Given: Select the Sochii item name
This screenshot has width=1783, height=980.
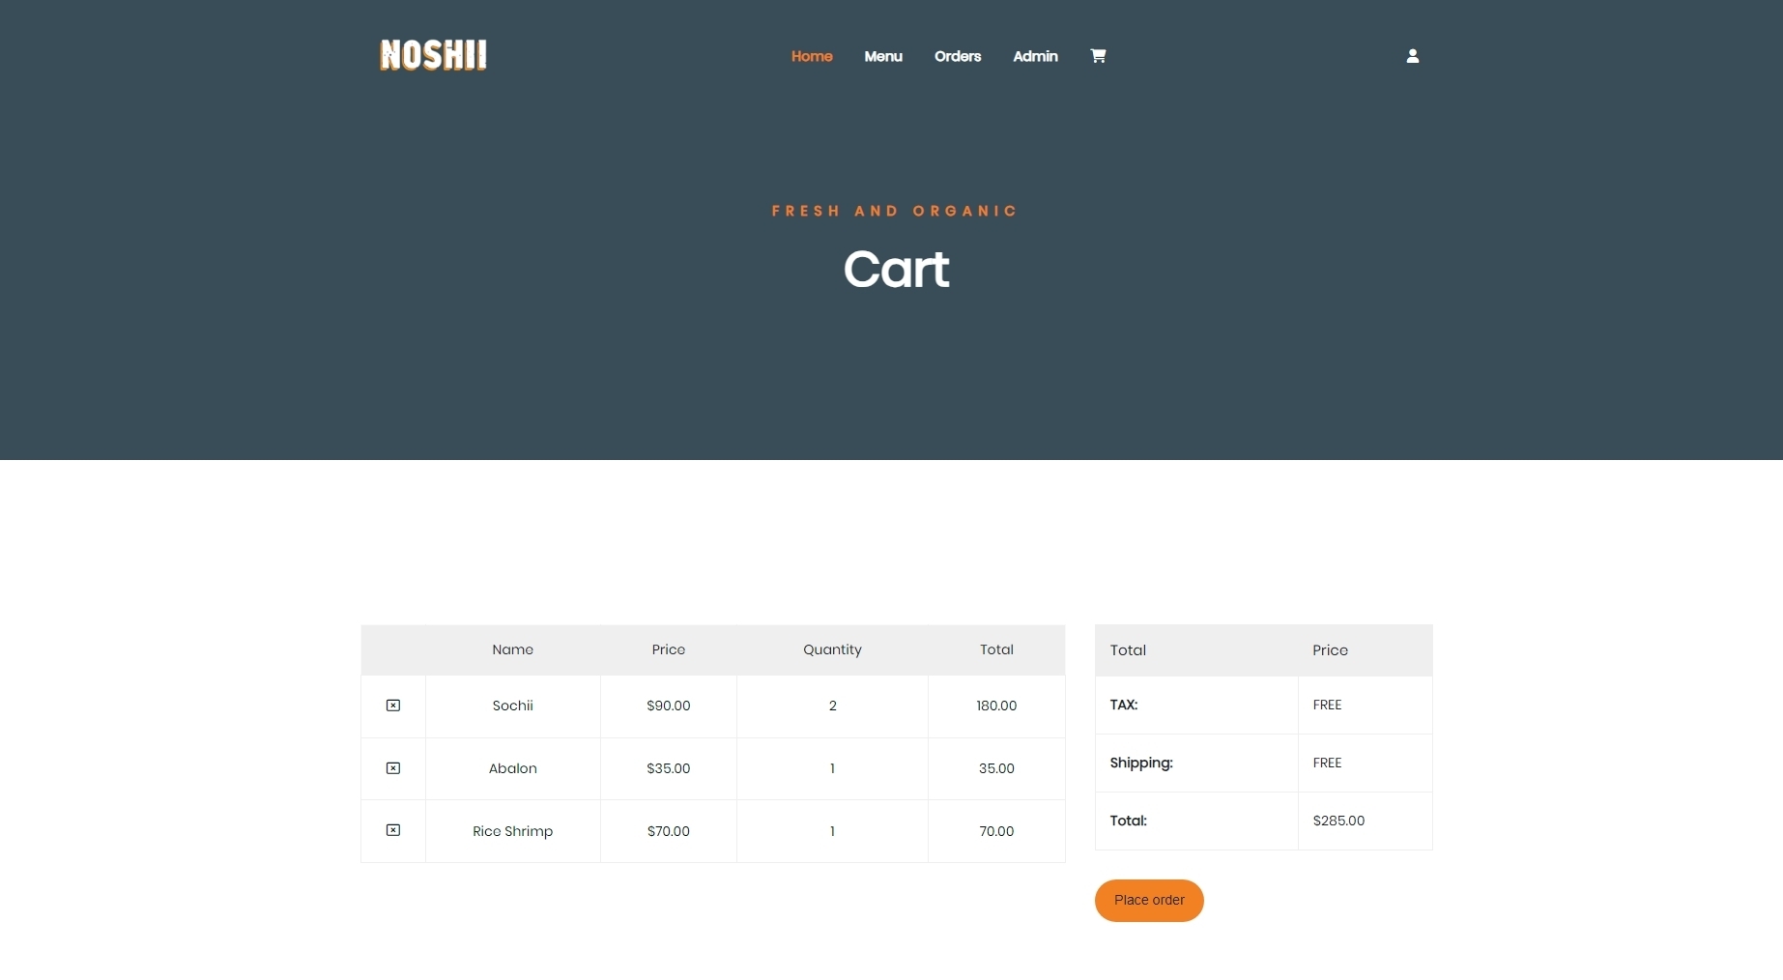Looking at the screenshot, I should tap(512, 706).
